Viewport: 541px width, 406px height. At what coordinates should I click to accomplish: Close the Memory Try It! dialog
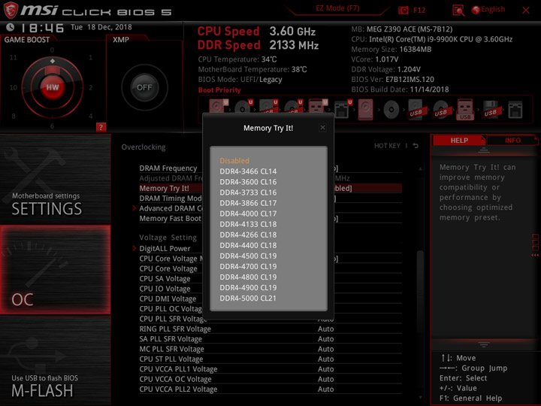point(322,127)
